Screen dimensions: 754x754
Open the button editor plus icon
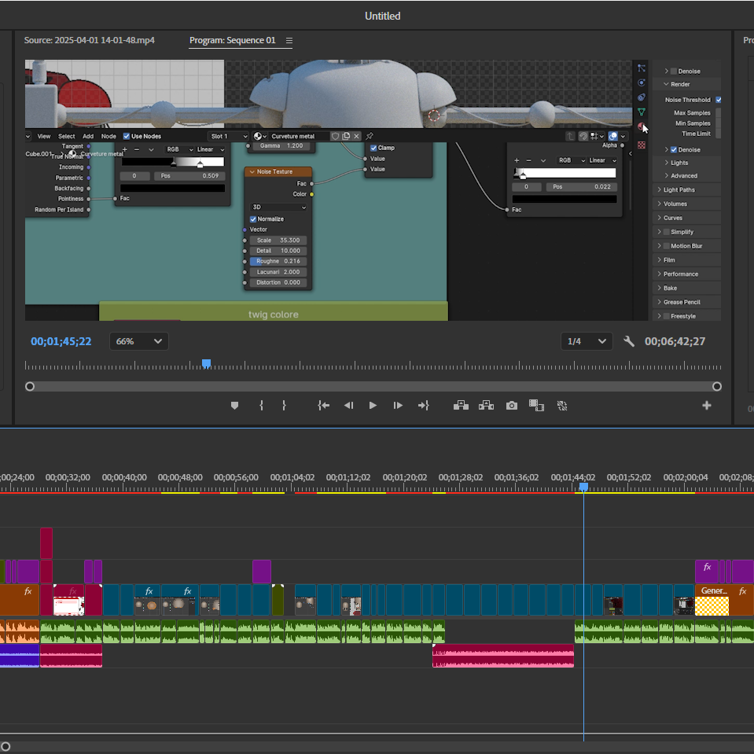[706, 406]
